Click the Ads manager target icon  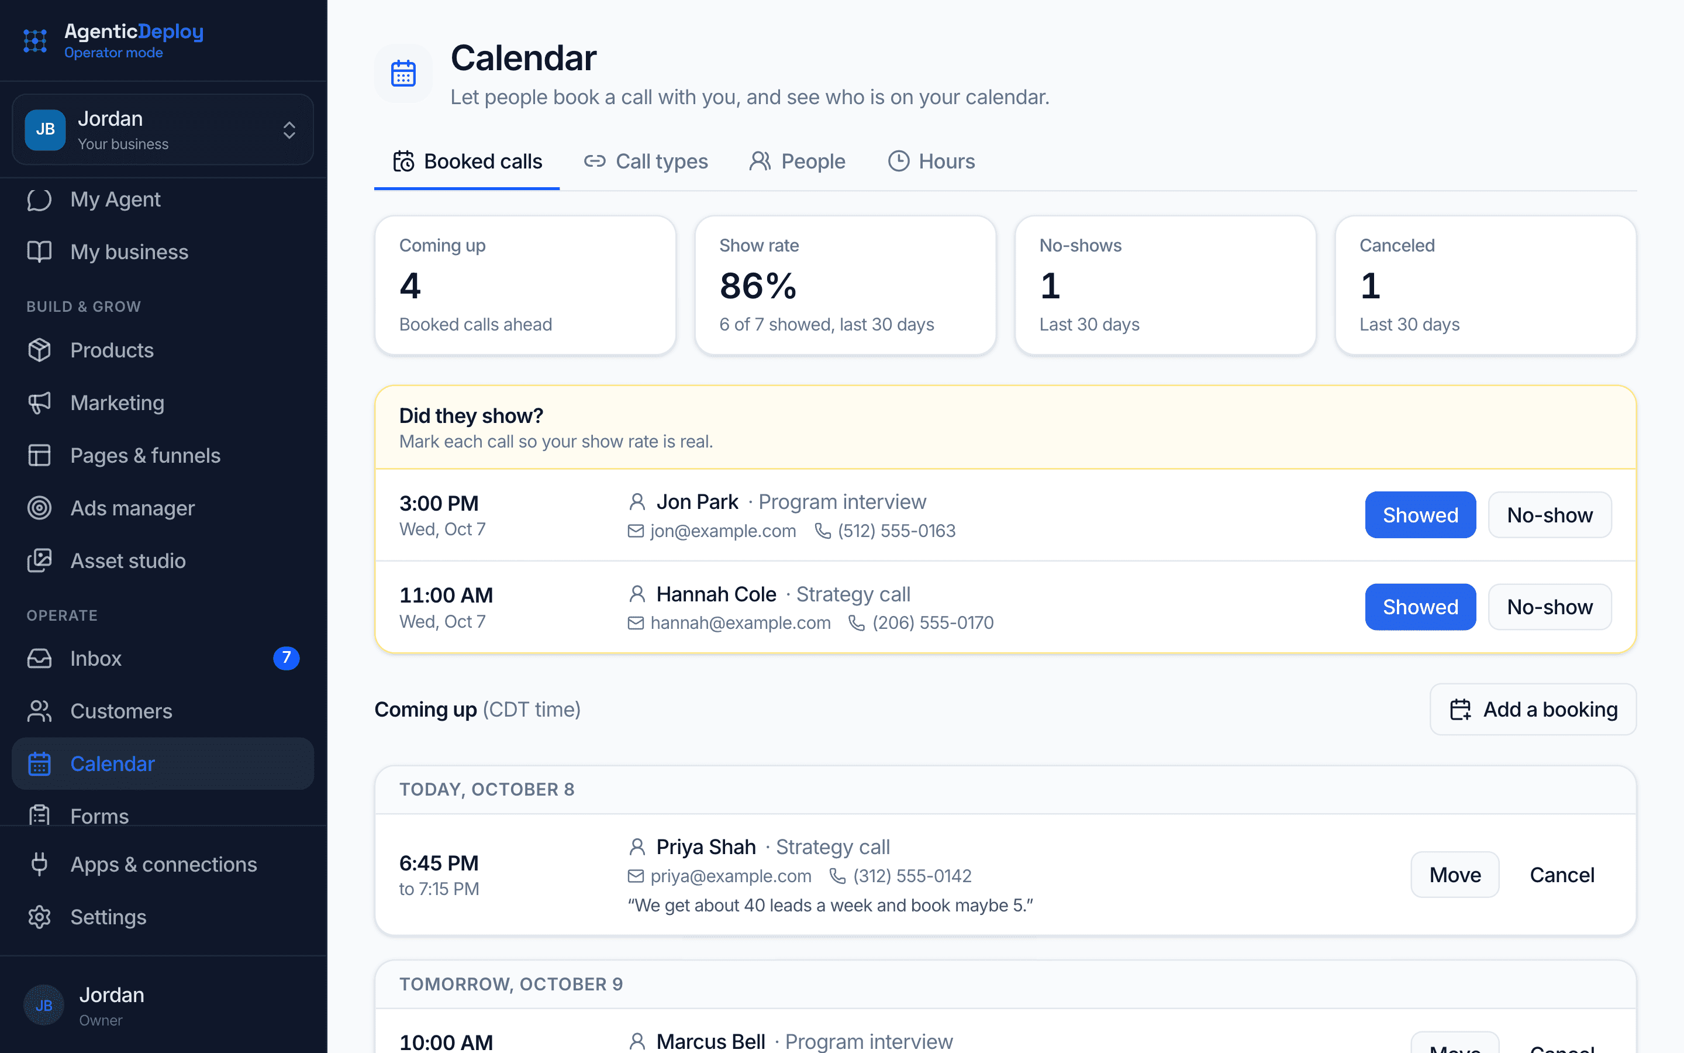(40, 508)
